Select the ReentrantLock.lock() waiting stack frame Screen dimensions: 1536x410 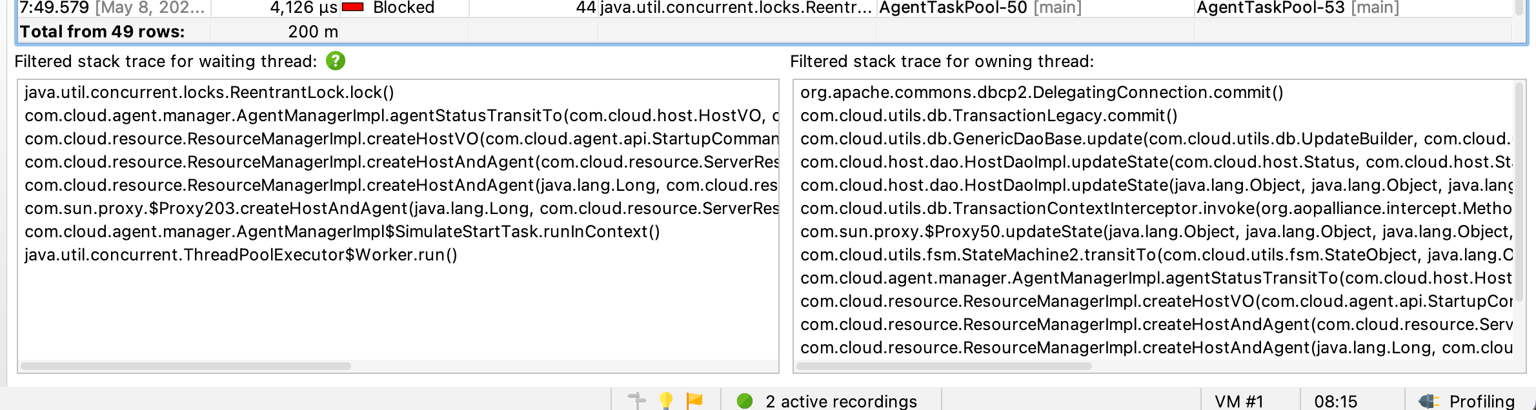pyautogui.click(x=209, y=93)
